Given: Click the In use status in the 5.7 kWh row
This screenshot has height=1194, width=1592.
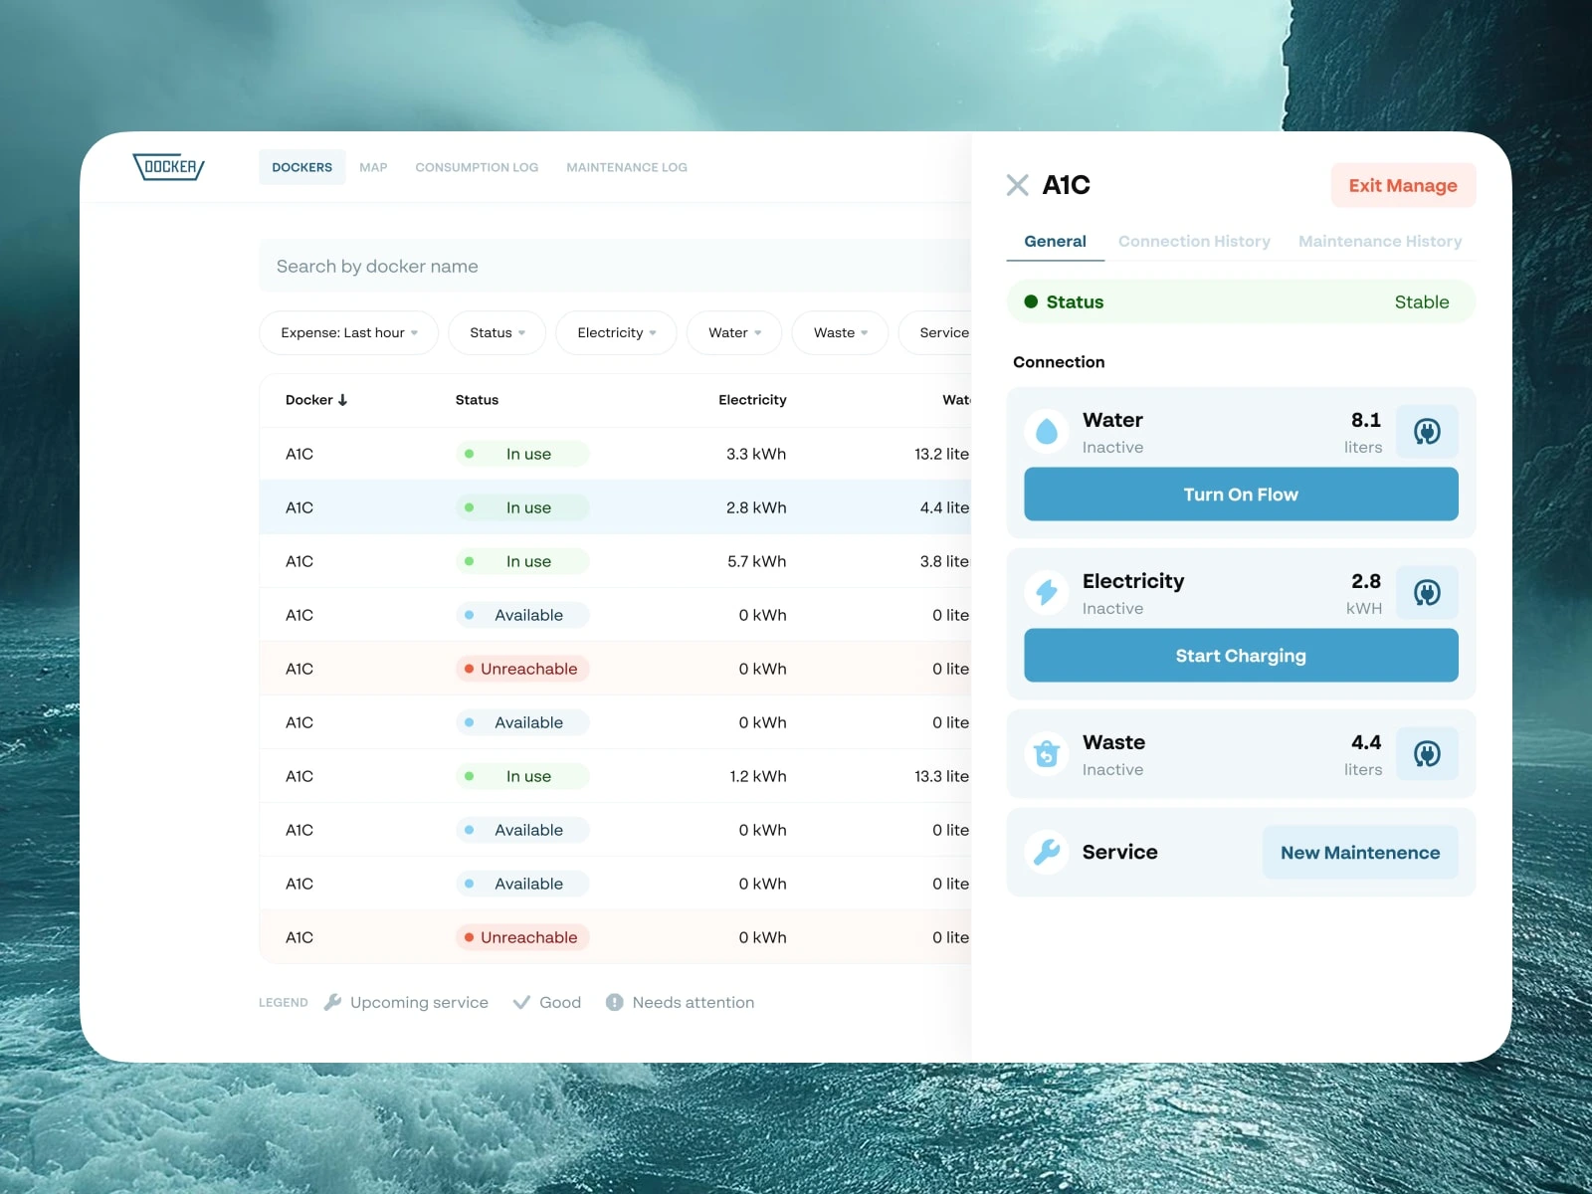Looking at the screenshot, I should 522,561.
